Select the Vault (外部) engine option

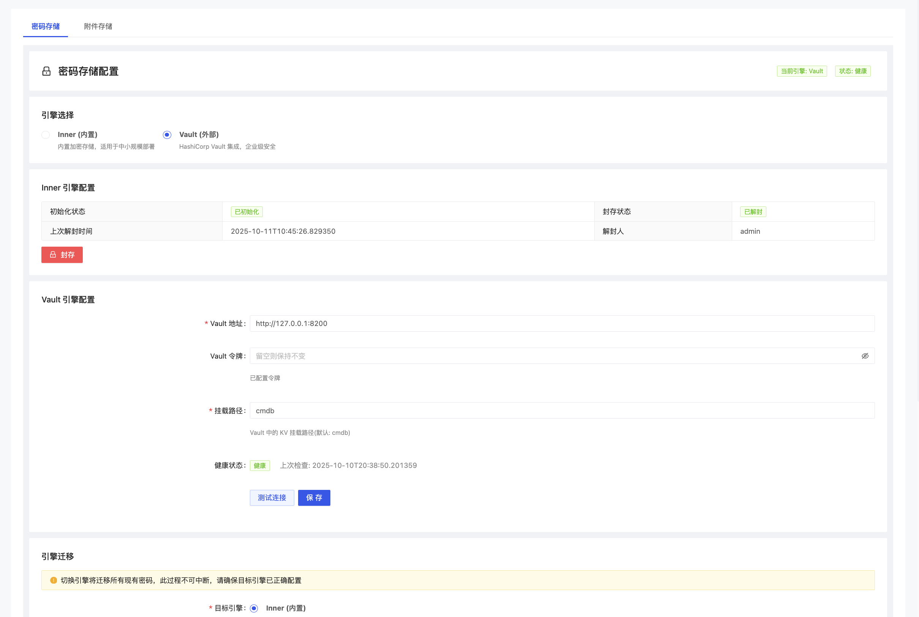167,135
